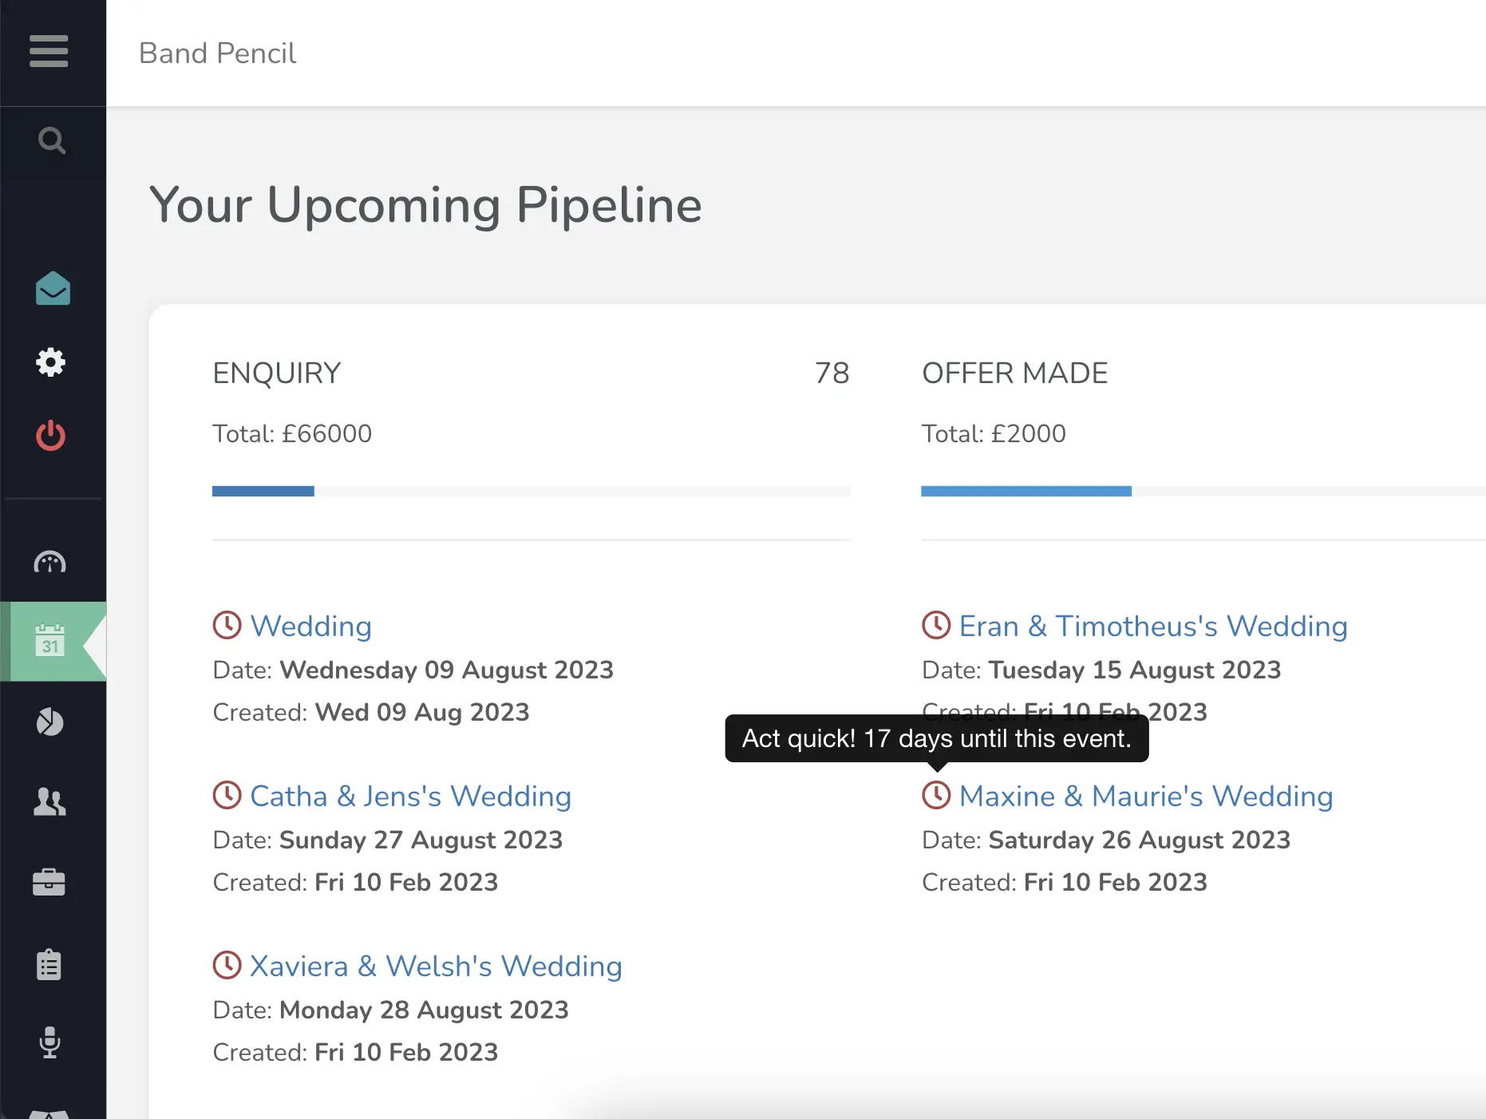The height and width of the screenshot is (1119, 1486).
Task: Click date 'Saturday 26 August 2023'
Action: pyautogui.click(x=1140, y=840)
